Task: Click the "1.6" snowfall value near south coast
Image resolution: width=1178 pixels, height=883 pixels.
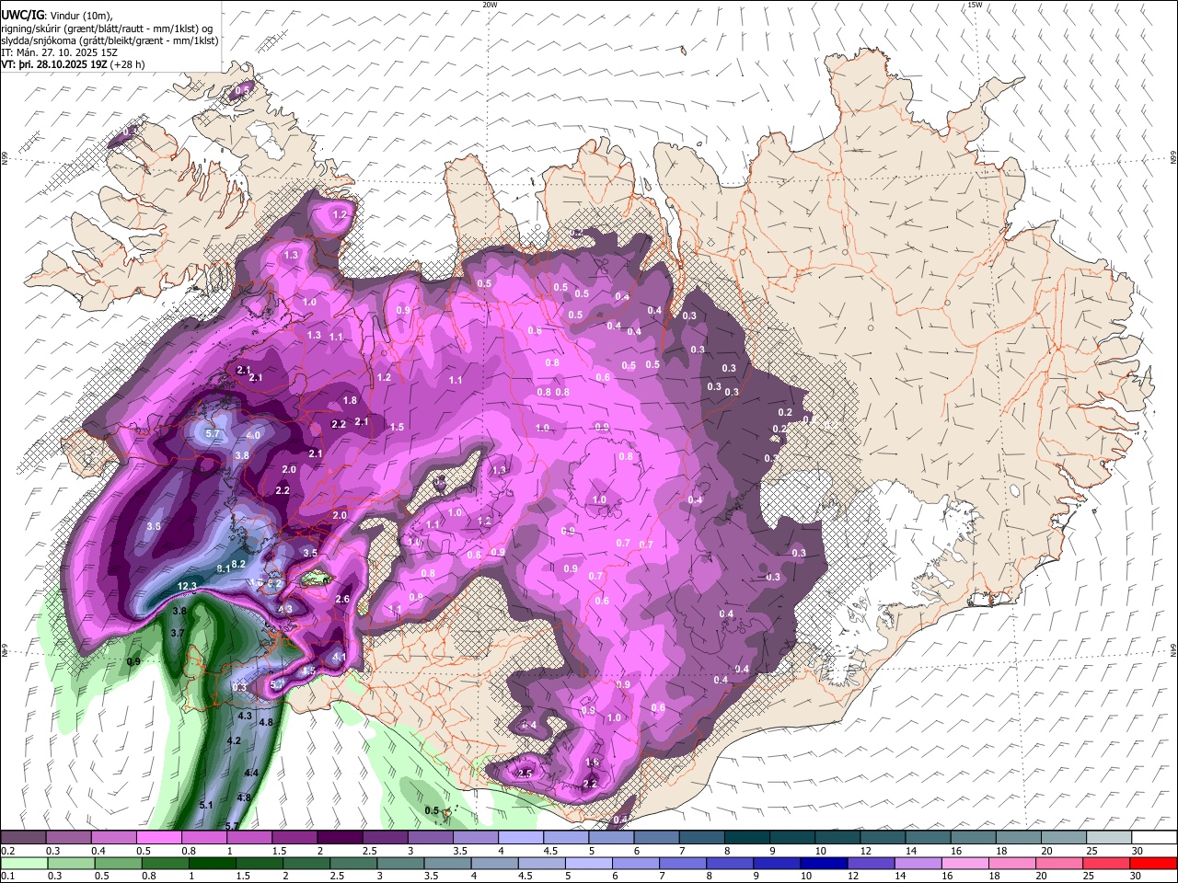Action: coord(593,763)
